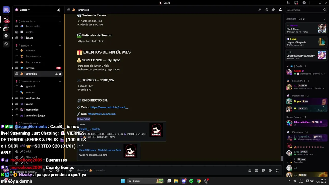
Task: Open the Actividad settings gear
Action: click(304, 19)
